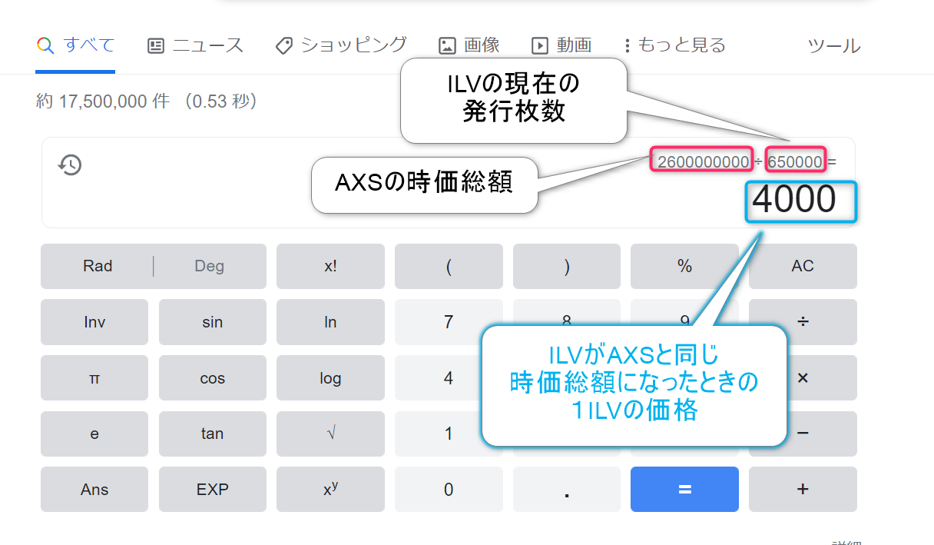934x545 pixels.
Task: Click the multiply × key
Action: coord(803,378)
